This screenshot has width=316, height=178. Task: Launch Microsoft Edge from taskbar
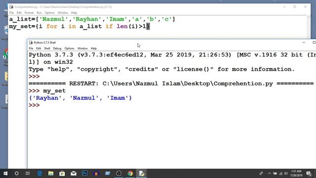39,174
